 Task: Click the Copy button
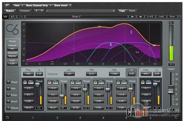[x=122, y=11]
